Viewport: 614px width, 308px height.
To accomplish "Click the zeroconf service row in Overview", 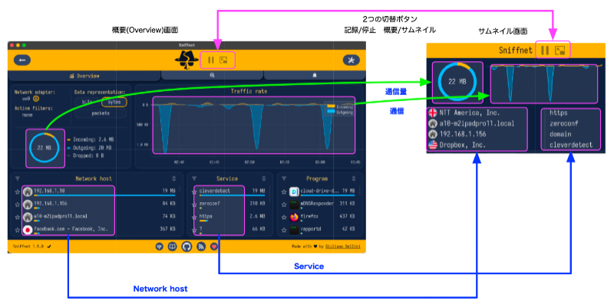I will (x=233, y=204).
